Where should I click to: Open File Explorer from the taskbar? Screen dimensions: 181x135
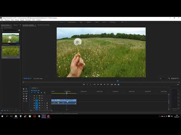tap(16, 116)
